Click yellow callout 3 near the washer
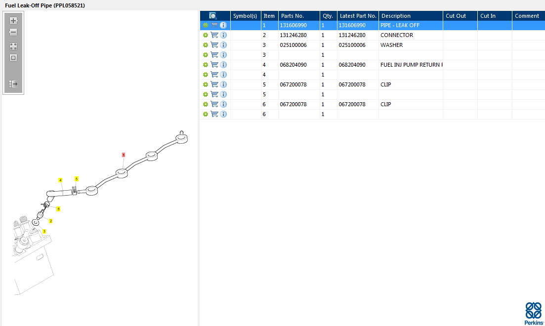This screenshot has height=326, width=545. (44, 231)
